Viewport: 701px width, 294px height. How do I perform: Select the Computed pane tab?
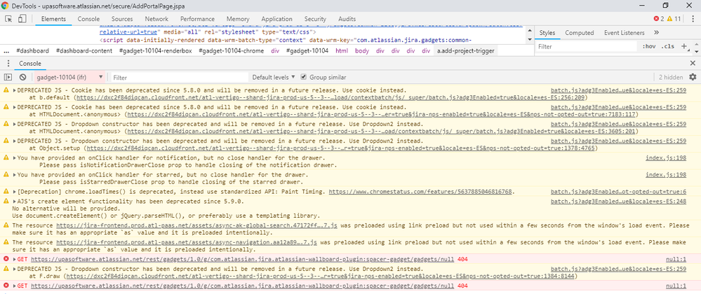[x=580, y=33]
